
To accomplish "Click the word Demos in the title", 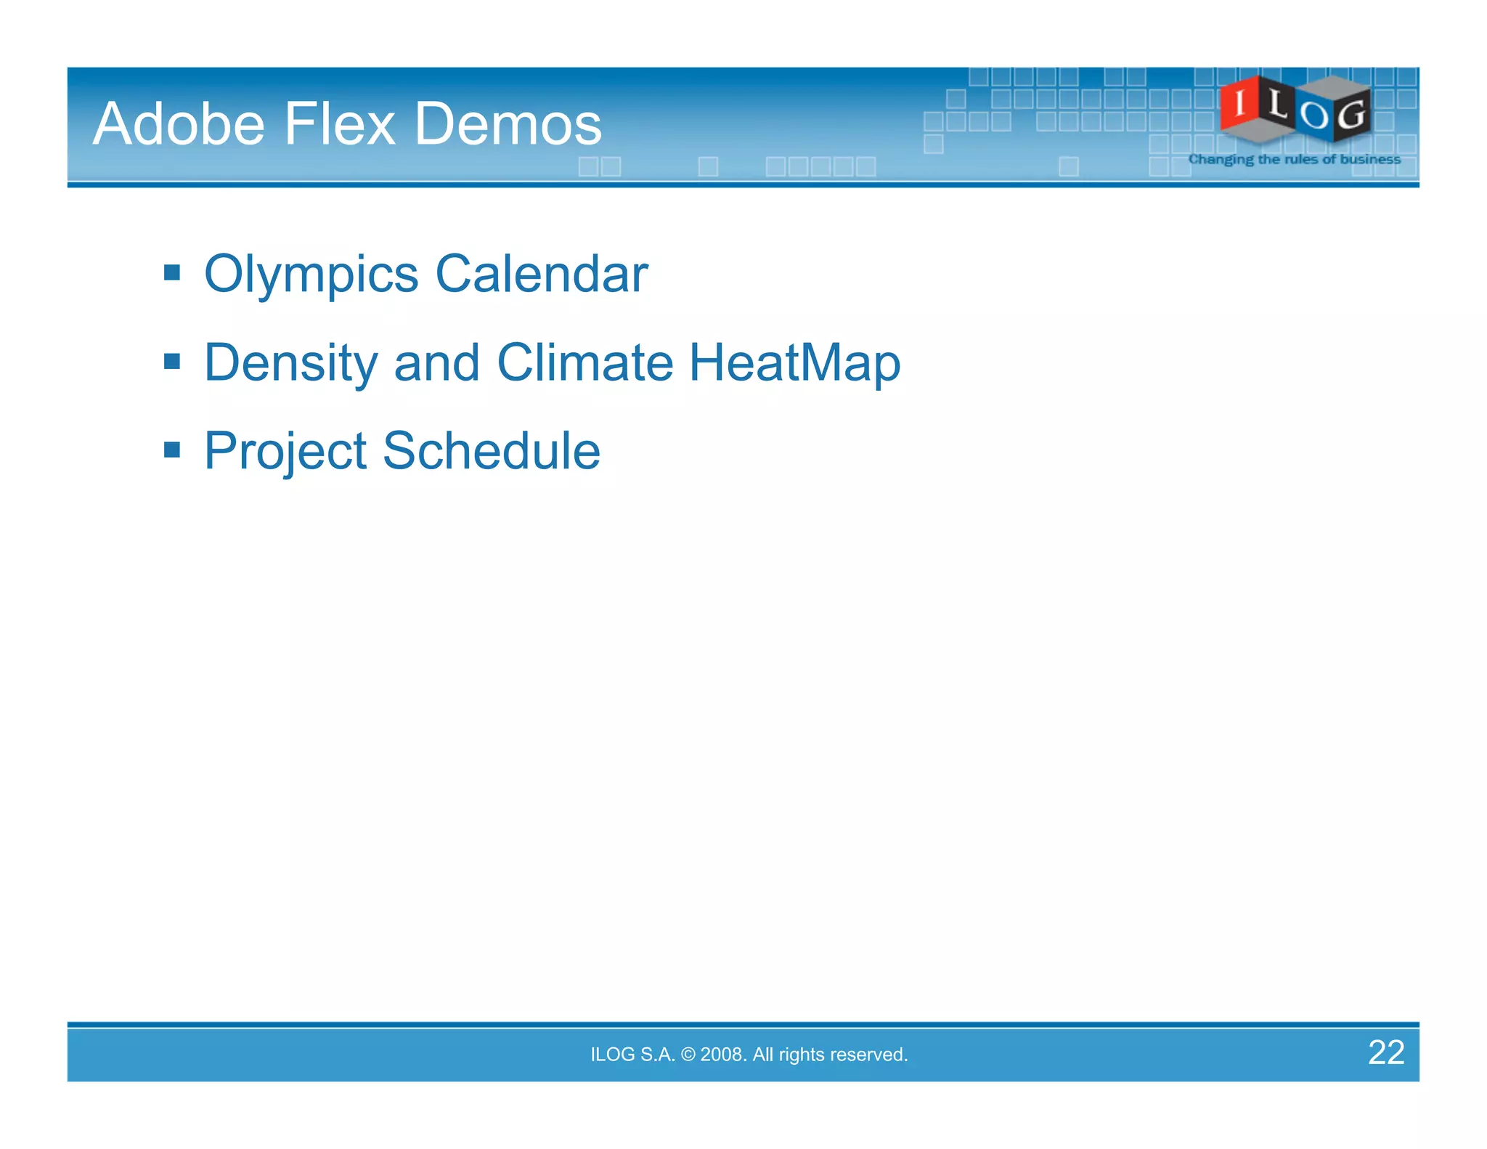I will point(508,123).
